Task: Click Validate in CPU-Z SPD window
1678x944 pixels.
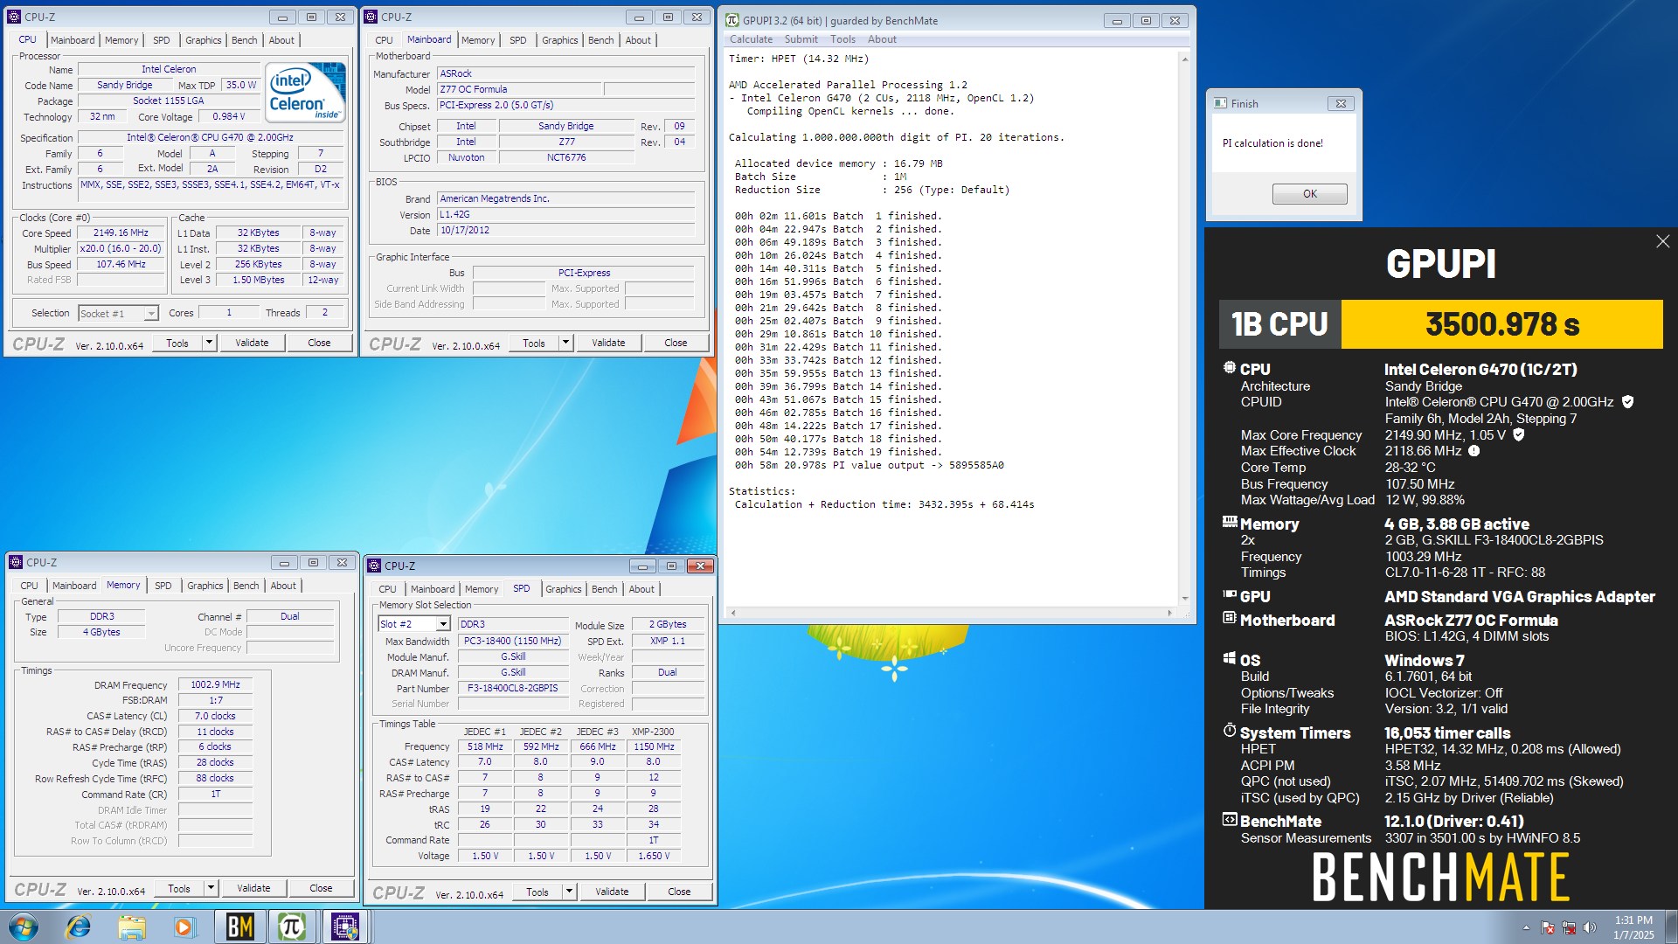Action: click(x=612, y=892)
